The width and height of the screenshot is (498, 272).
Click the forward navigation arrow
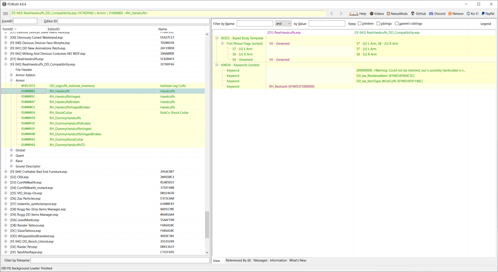coord(341,13)
